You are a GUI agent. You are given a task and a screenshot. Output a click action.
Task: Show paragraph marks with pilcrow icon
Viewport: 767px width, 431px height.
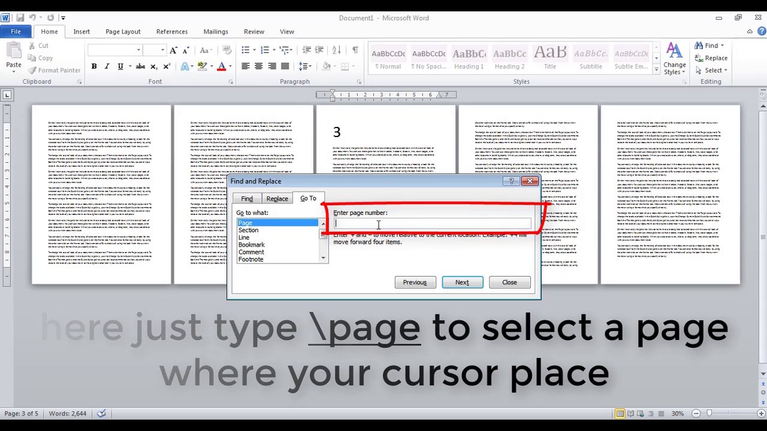click(x=355, y=50)
